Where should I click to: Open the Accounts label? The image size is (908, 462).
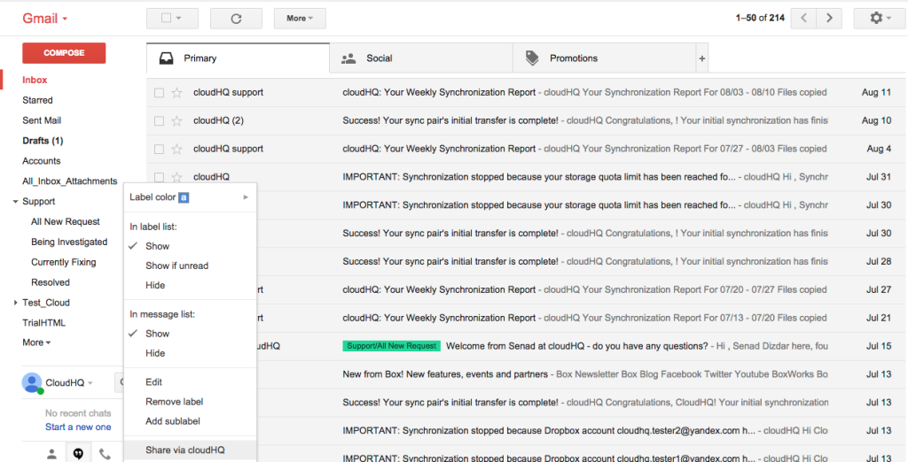click(42, 161)
